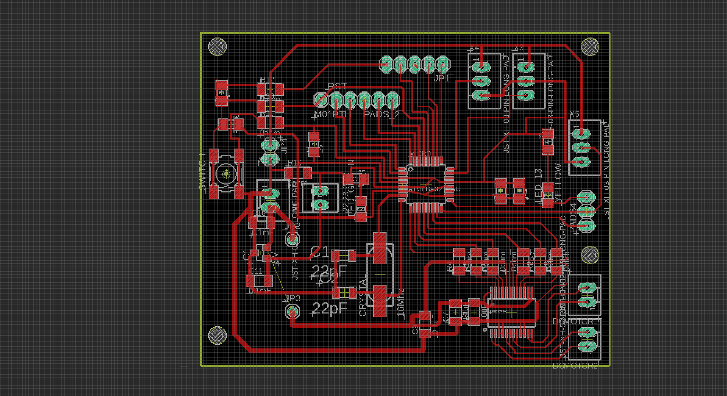Viewport: 727px width, 396px height.
Task: Click the JP3 round pad
Action: [x=292, y=312]
